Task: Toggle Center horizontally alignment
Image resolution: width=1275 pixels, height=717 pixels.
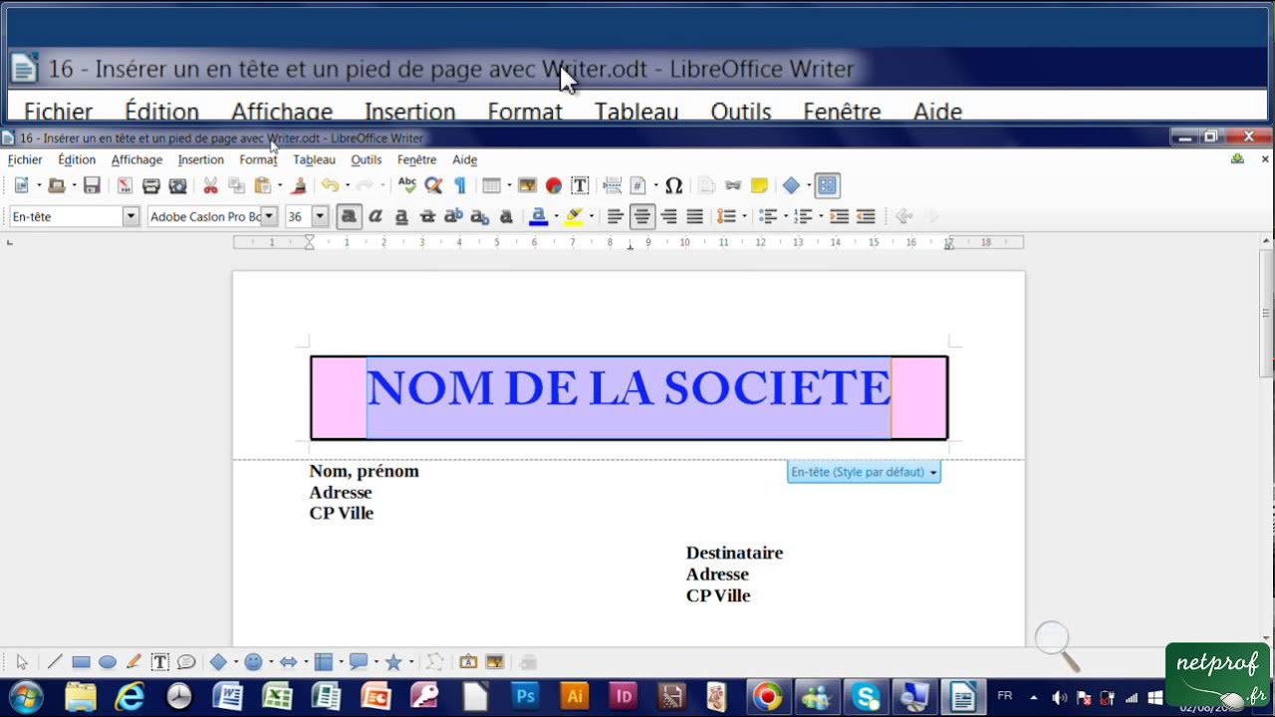Action: 642,216
